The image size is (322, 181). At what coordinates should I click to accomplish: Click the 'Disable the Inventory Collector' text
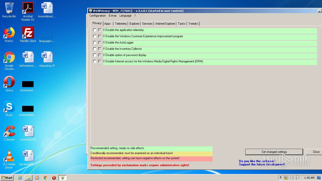122,49
